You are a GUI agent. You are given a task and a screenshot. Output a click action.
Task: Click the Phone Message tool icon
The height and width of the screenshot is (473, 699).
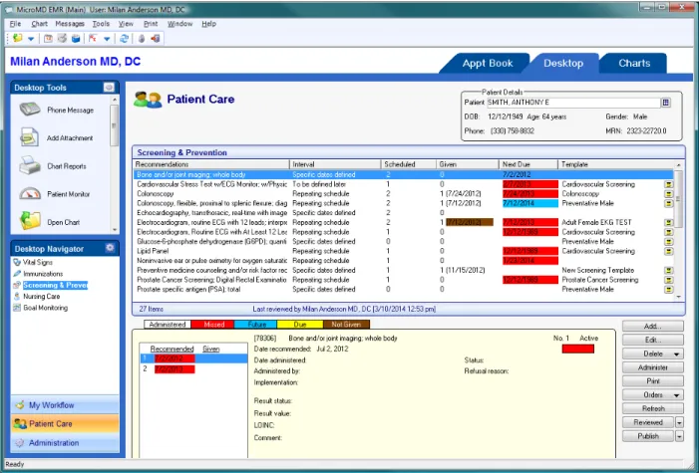30,110
